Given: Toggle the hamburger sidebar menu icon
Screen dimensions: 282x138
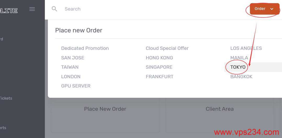Looking at the screenshot, I should 32,9.
